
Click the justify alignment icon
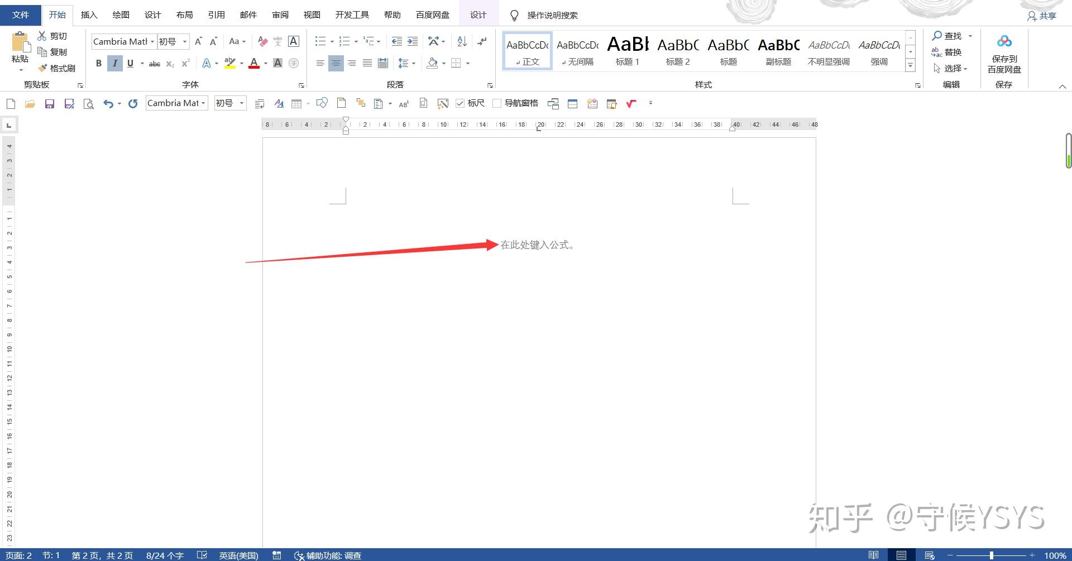tap(367, 63)
